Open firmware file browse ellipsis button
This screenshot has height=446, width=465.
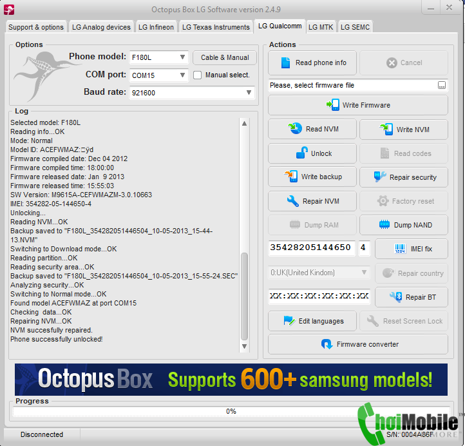pos(442,86)
